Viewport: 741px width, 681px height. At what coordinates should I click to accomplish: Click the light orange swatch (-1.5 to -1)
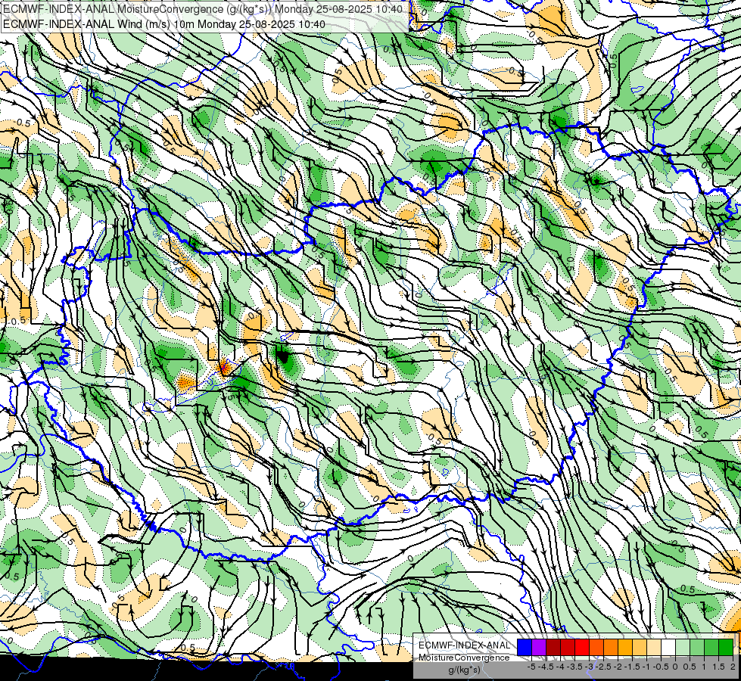(x=640, y=647)
